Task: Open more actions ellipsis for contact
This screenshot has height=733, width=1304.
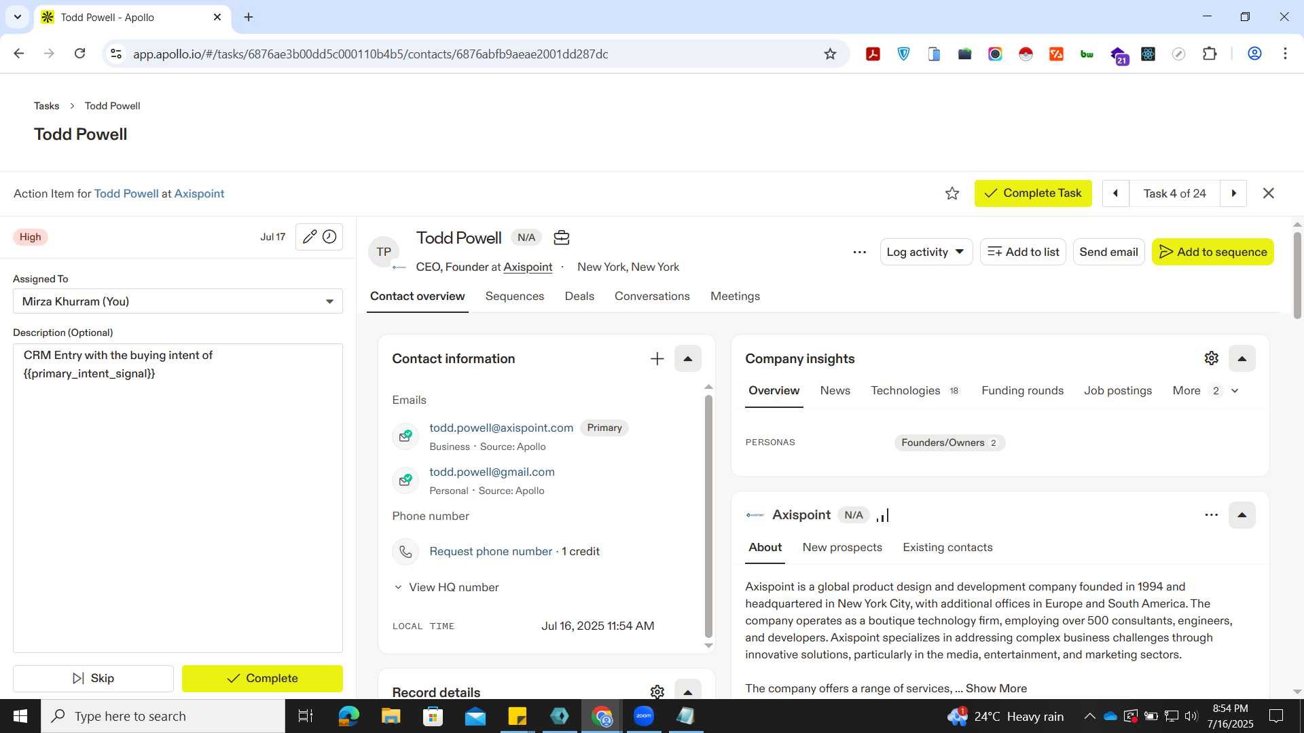Action: (x=859, y=252)
